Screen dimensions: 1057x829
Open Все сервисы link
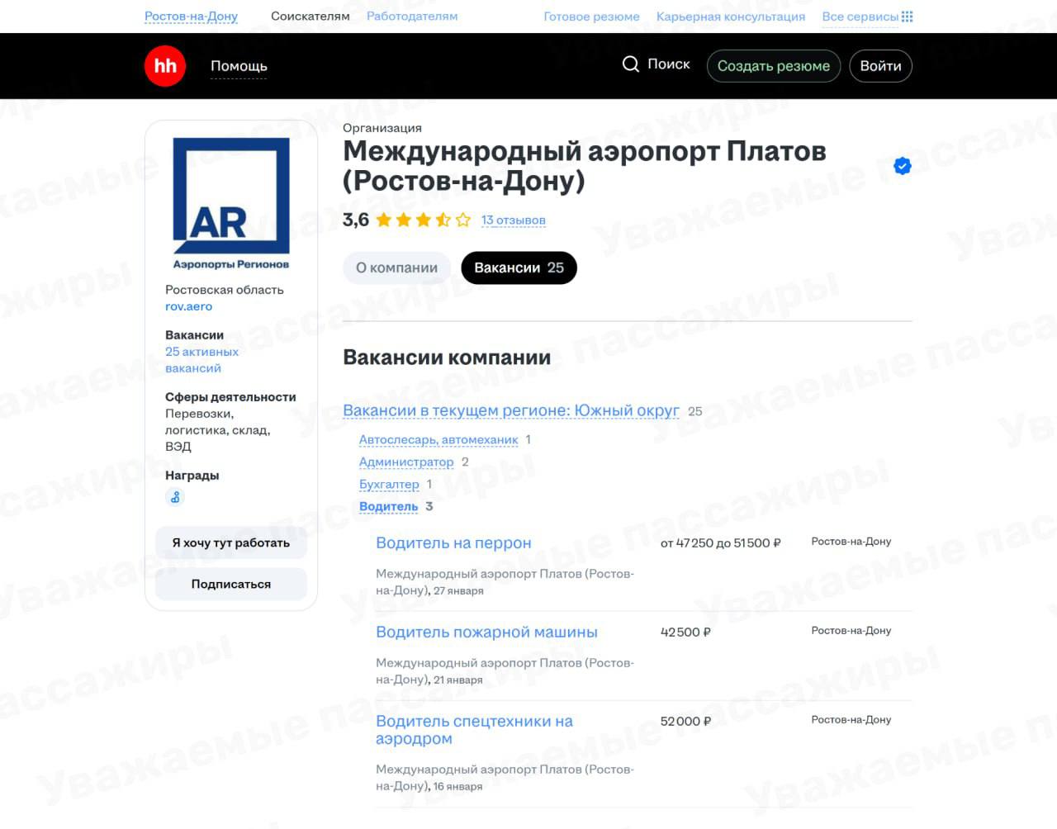(860, 17)
